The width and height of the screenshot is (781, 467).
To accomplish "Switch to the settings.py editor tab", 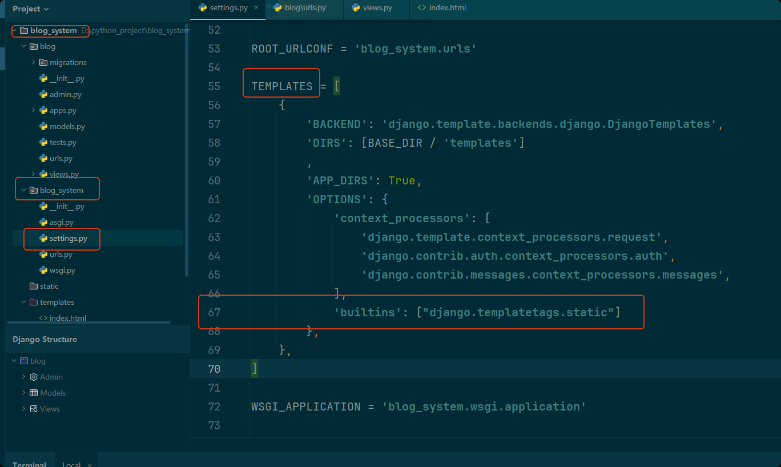I will (228, 8).
